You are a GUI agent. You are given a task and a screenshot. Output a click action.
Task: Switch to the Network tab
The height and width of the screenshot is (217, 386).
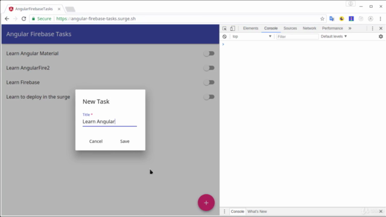tap(309, 28)
